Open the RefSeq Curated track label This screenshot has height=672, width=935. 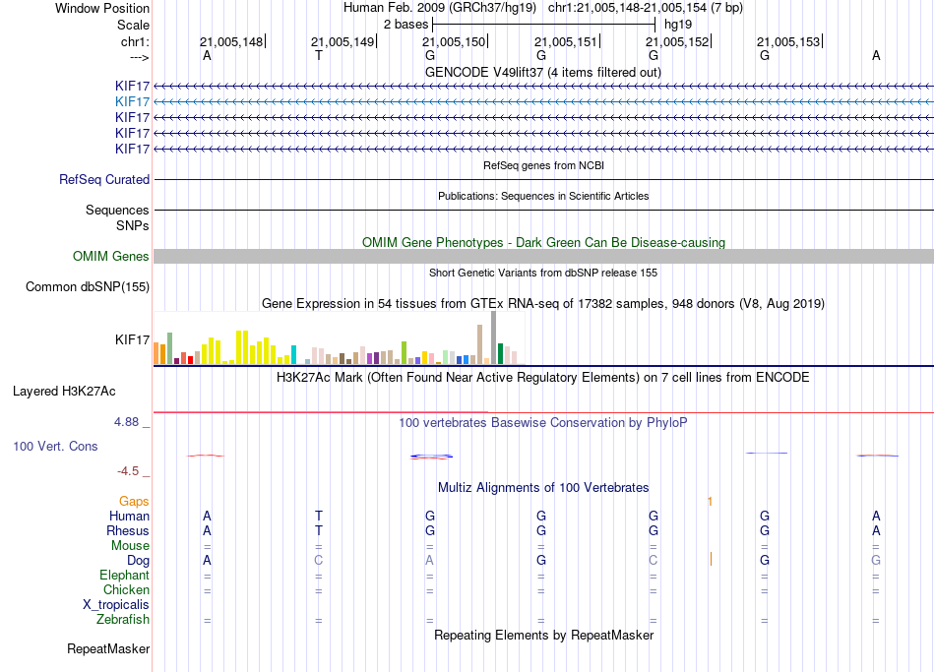pos(104,179)
